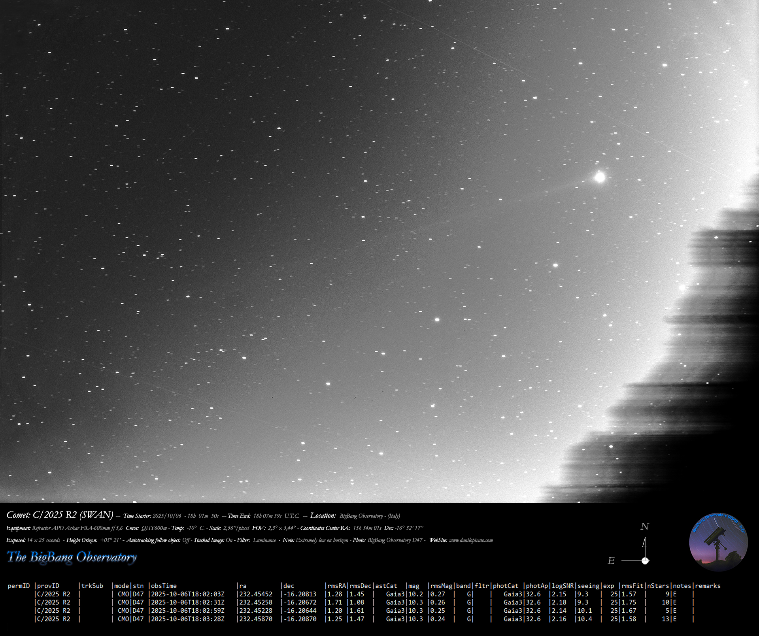Viewport: 759px width, 636px height.
Task: Click Location BigBang Observatory (Italy) text
Action: 370,516
